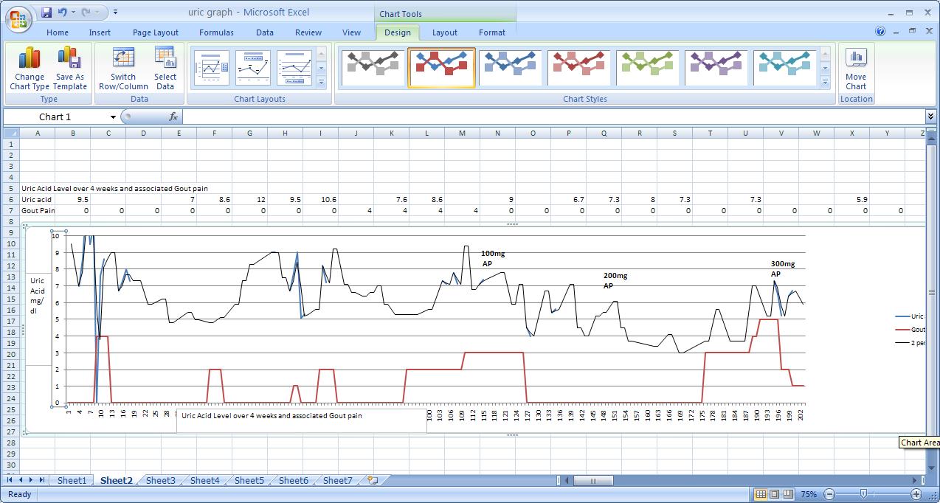
Task: Open the Redo history dropdown
Action: pos(97,13)
